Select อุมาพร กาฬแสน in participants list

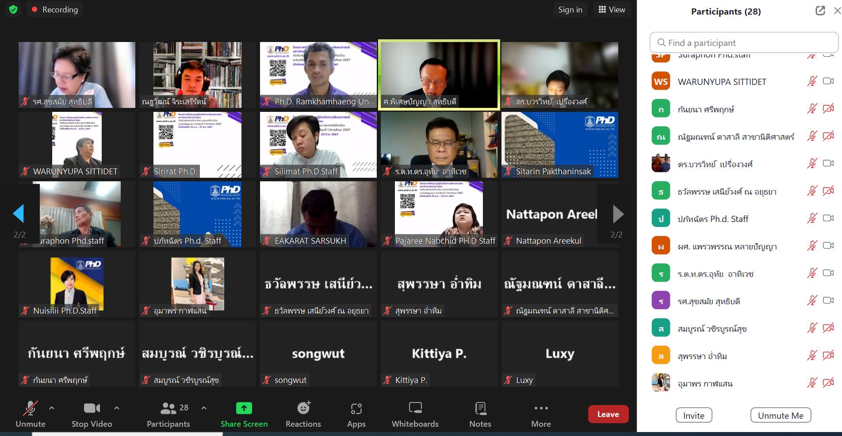(744, 383)
